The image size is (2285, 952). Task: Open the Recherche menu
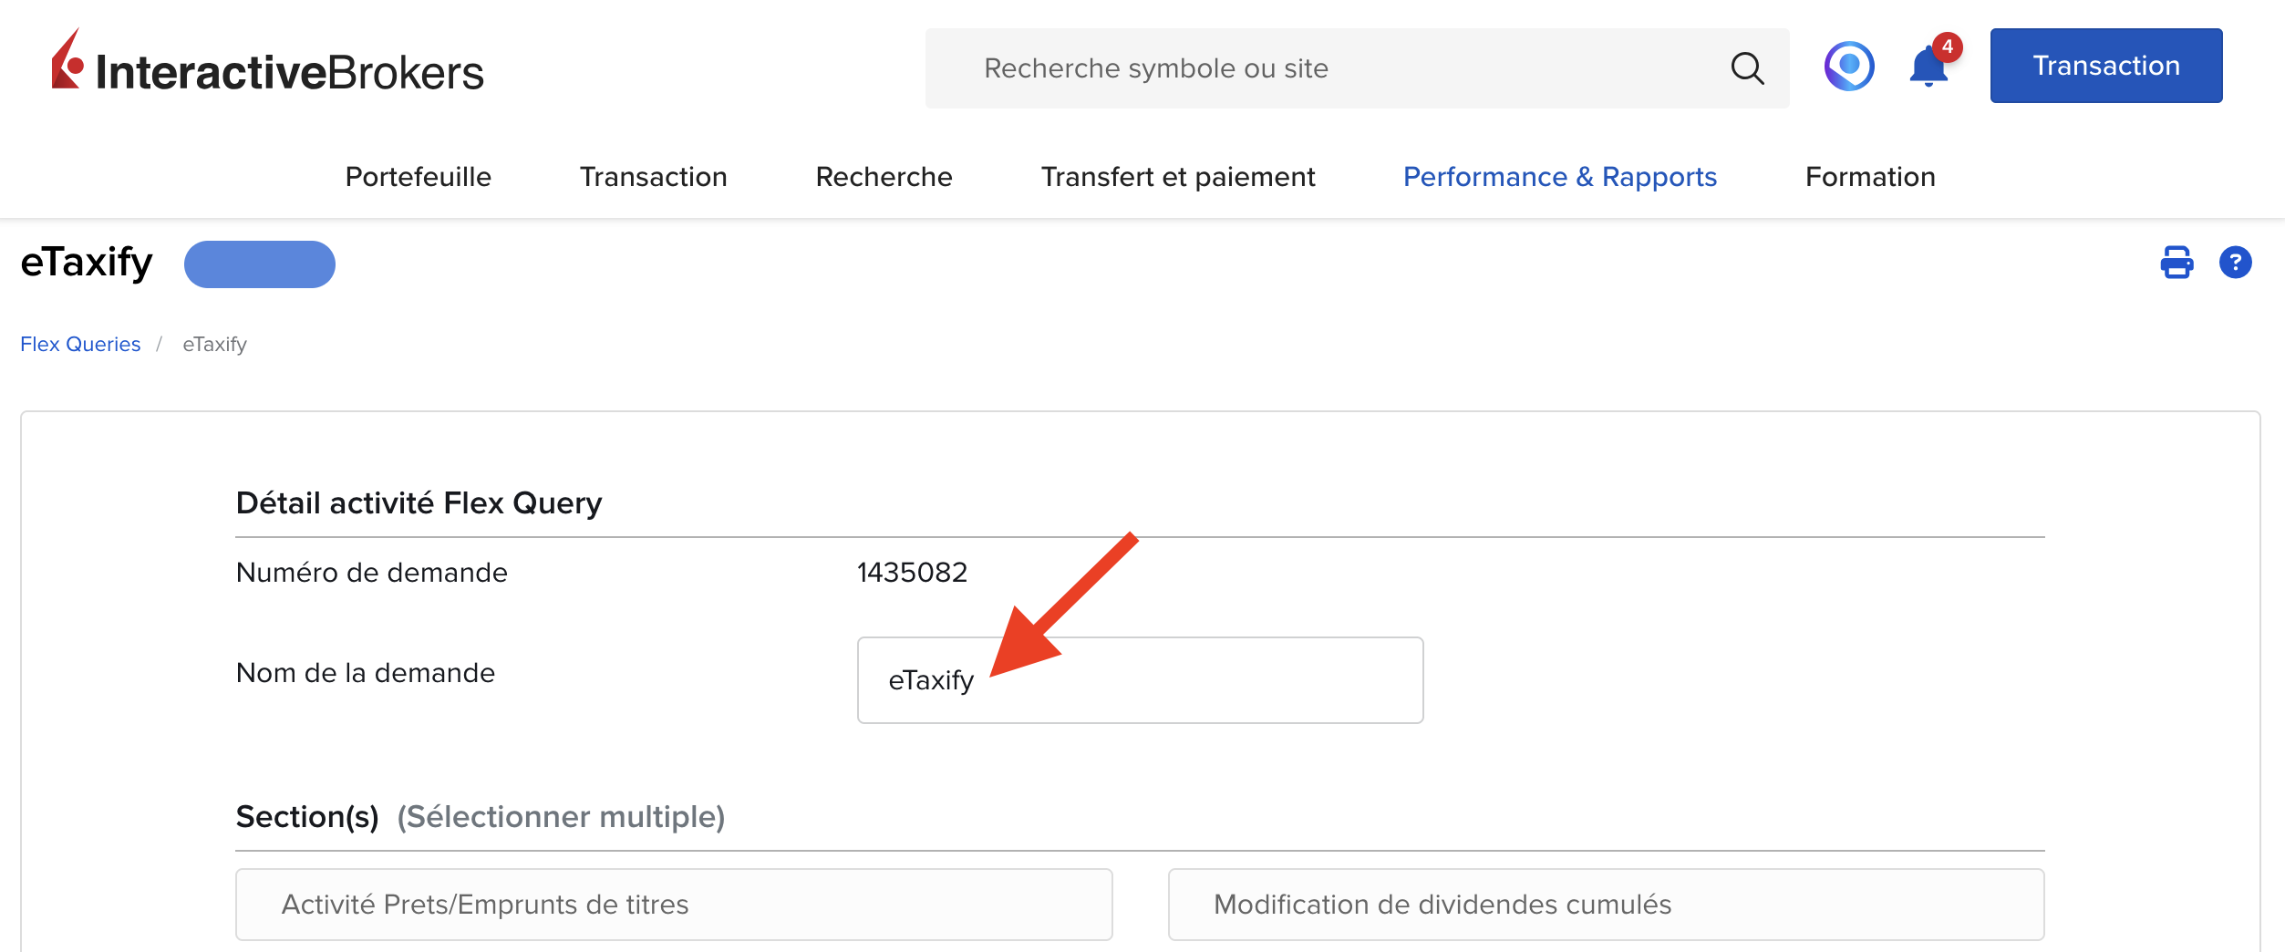884,177
